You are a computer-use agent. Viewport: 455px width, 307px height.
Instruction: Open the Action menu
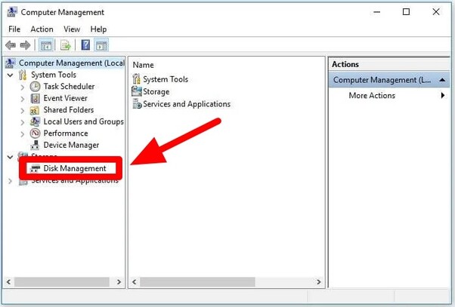(x=42, y=29)
